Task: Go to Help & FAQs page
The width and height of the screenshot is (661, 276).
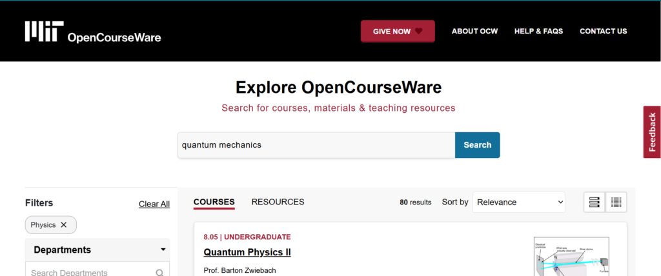Action: pyautogui.click(x=538, y=31)
